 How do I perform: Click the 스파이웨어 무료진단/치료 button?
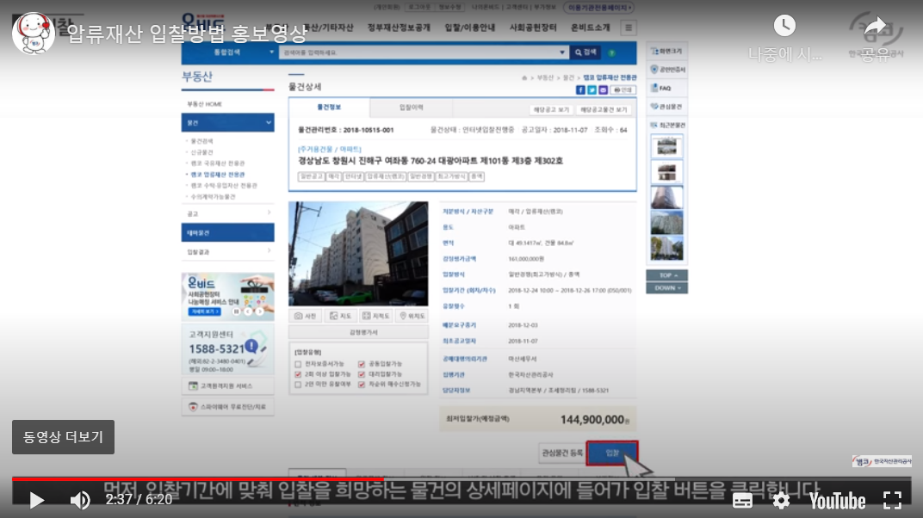click(x=227, y=407)
